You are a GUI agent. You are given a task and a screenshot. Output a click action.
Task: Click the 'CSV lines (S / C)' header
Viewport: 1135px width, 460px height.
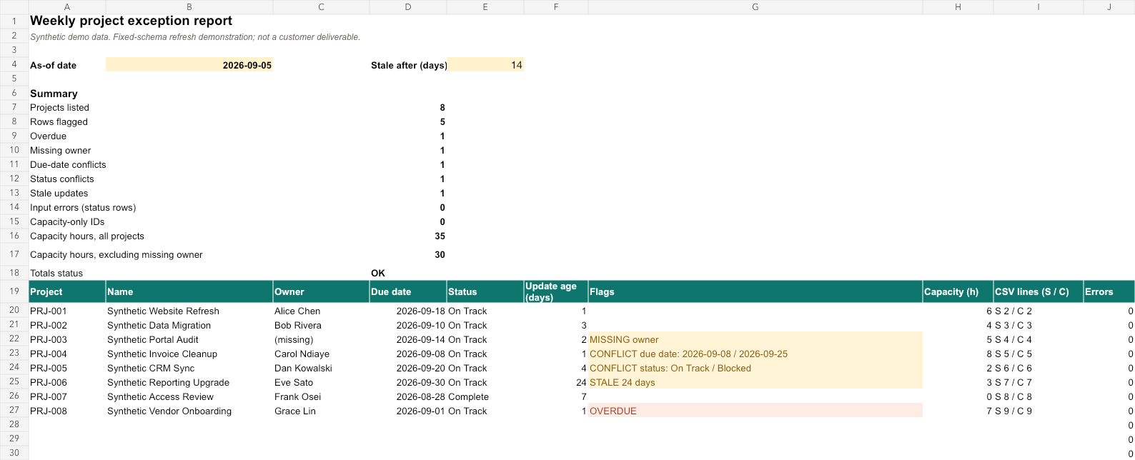click(x=1039, y=291)
